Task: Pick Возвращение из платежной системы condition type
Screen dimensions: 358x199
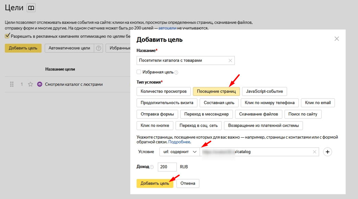Action: pos(264,126)
